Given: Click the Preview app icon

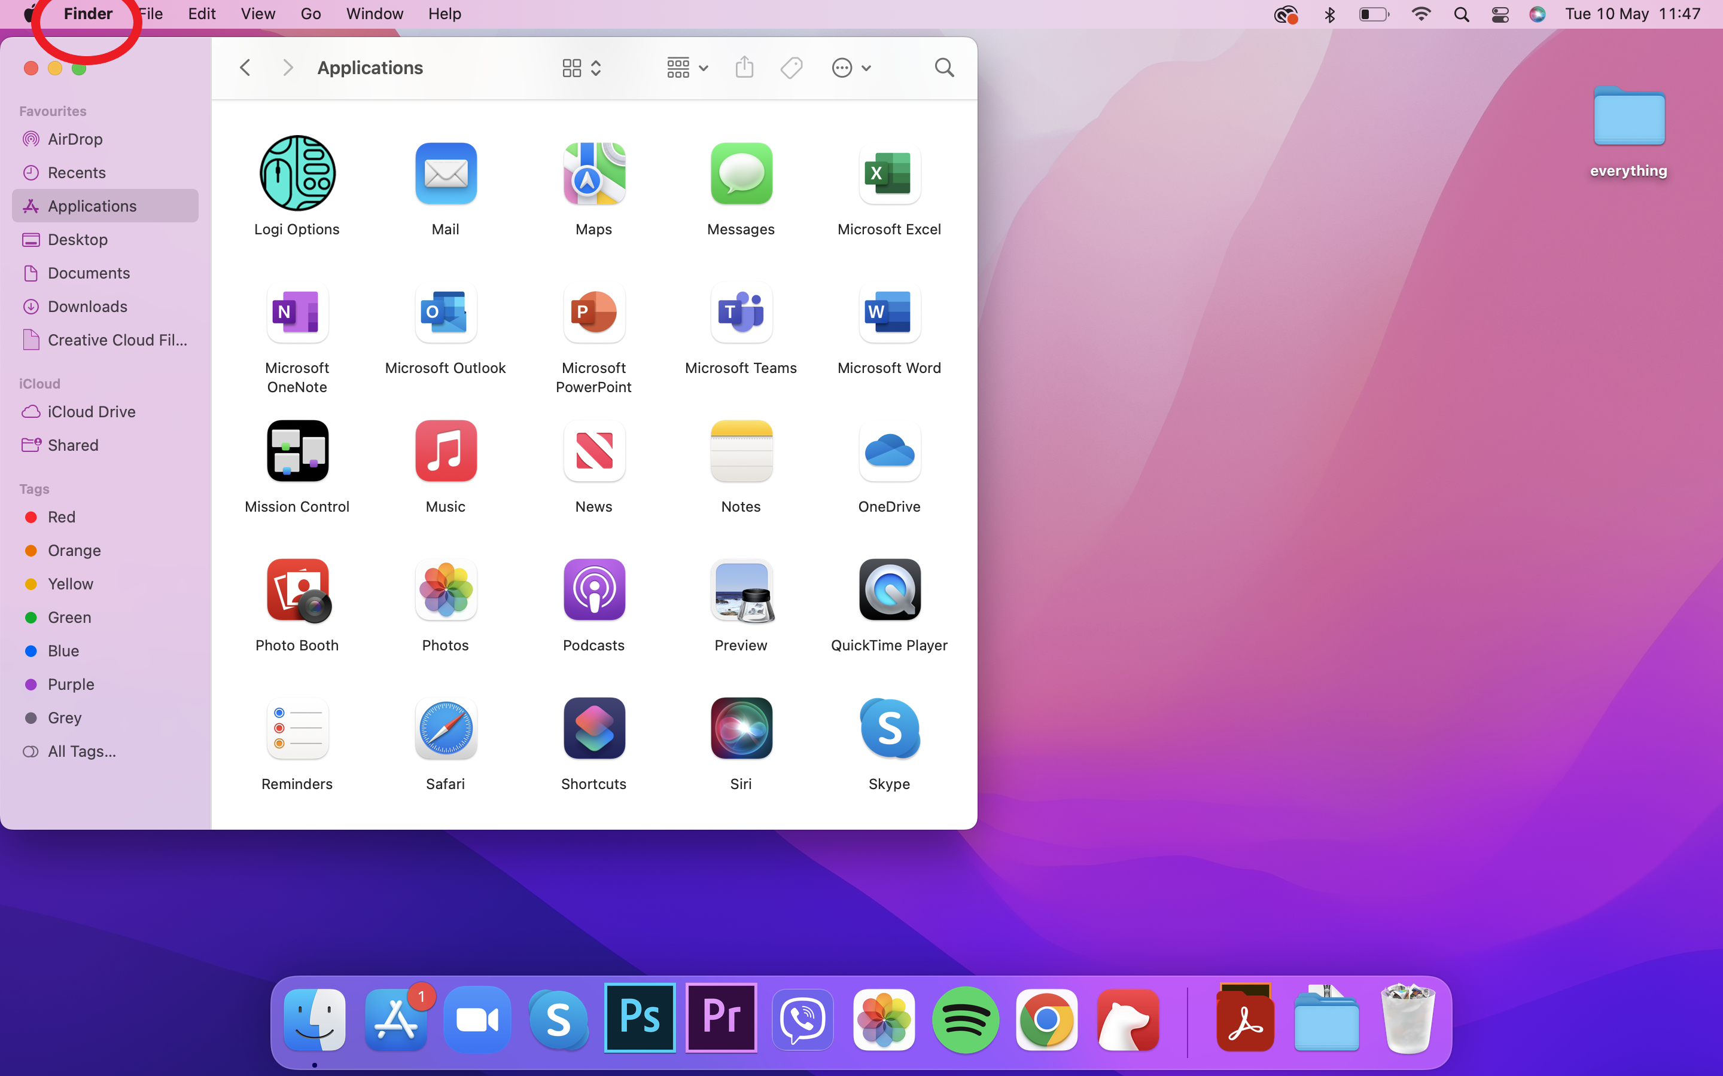Looking at the screenshot, I should pyautogui.click(x=741, y=589).
